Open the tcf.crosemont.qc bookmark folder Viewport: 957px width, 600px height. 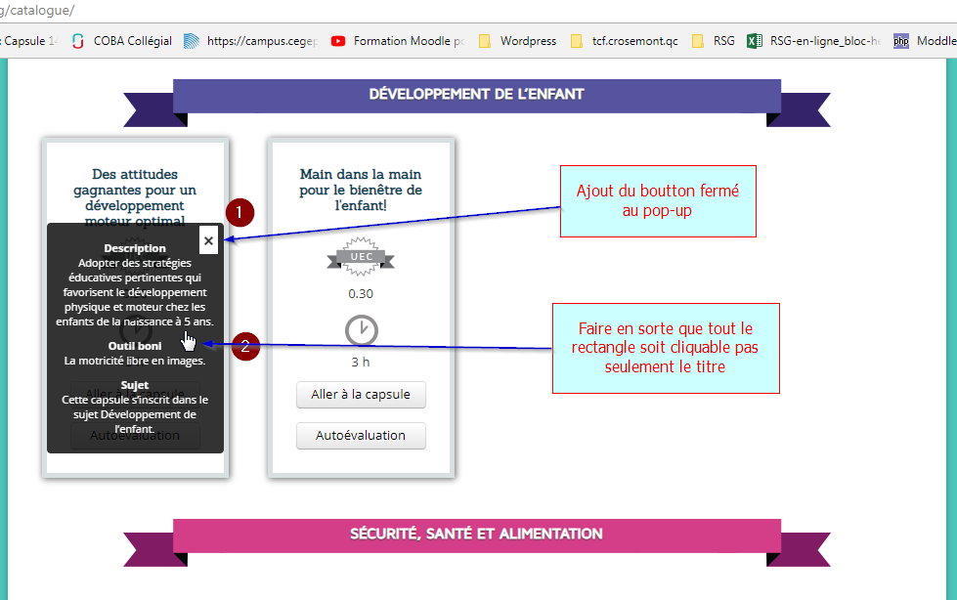[624, 41]
